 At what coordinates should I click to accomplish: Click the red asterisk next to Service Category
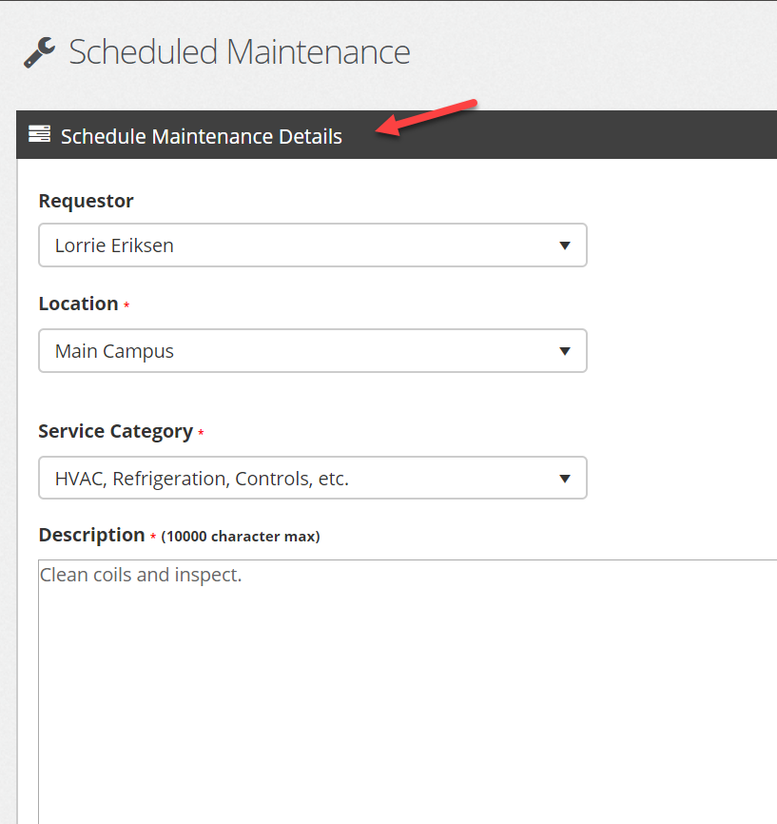[x=201, y=433]
